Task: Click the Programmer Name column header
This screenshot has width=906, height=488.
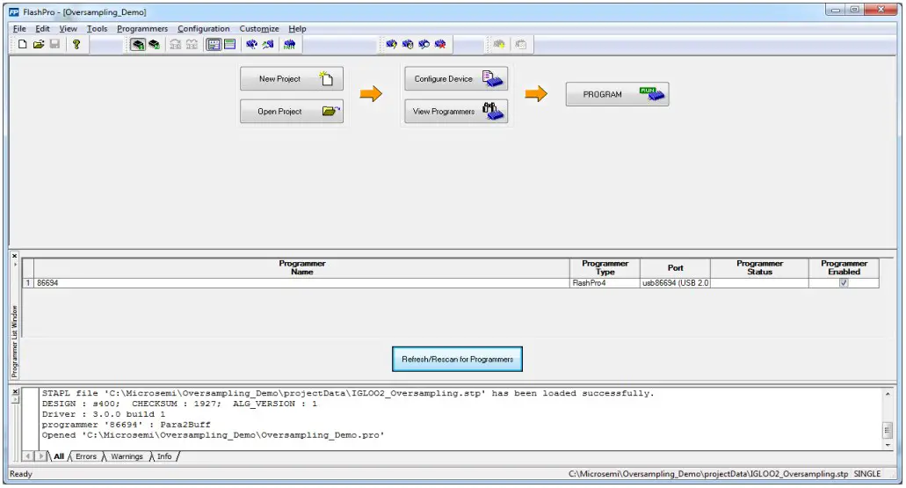Action: point(301,267)
